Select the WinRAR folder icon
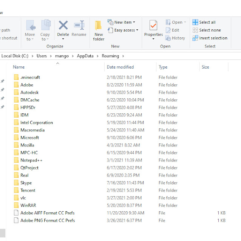 point(16,205)
